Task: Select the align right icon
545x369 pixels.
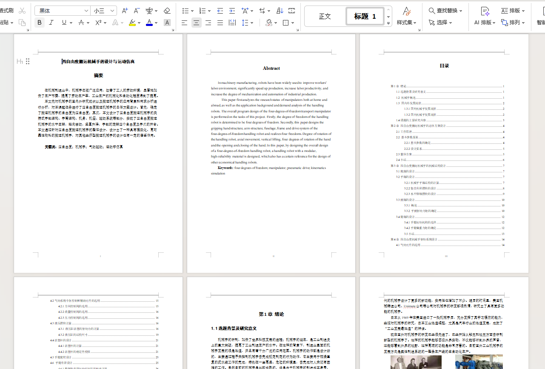Action: point(208,23)
